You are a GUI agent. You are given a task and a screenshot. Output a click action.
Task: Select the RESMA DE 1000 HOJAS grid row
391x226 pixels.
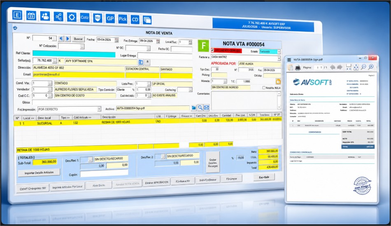coord(148,122)
